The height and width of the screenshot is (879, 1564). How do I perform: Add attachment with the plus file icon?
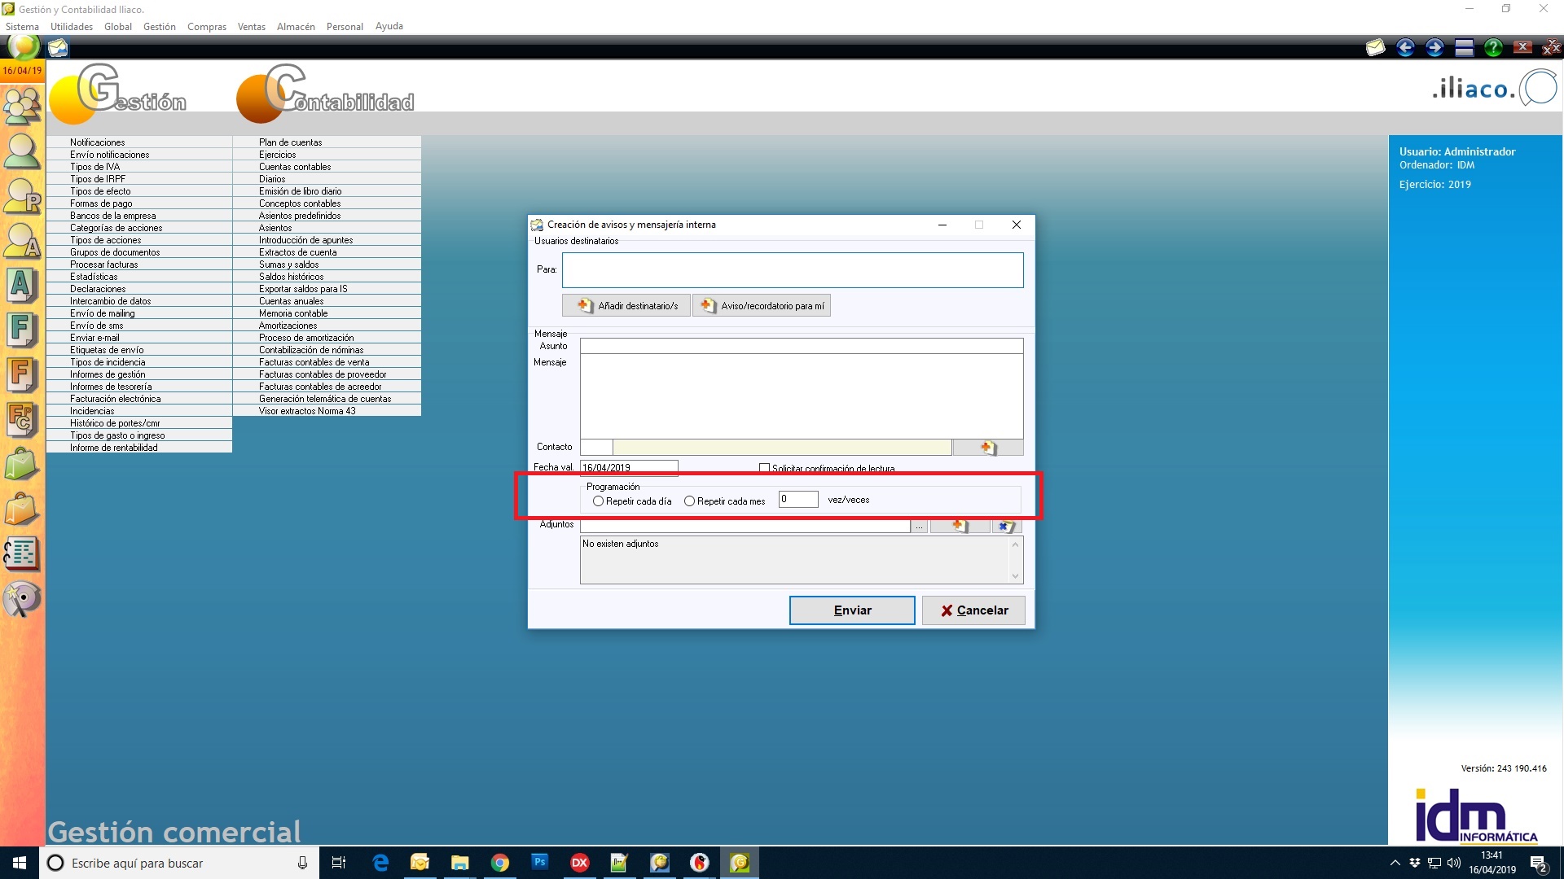pos(959,526)
